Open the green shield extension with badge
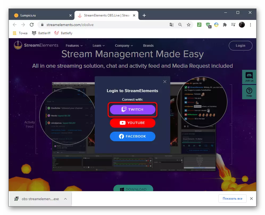This screenshot has height=215, width=265. click(x=208, y=25)
